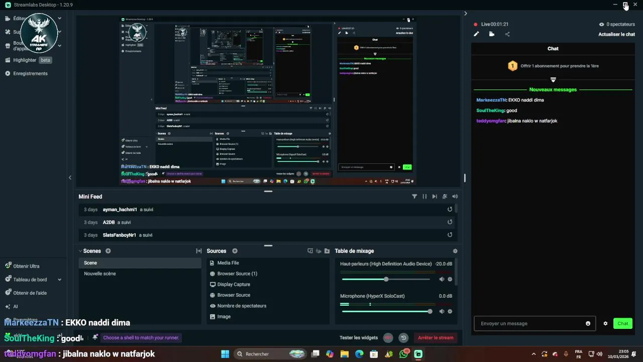
Task: Collapse the chat panel arrow
Action: (465, 14)
